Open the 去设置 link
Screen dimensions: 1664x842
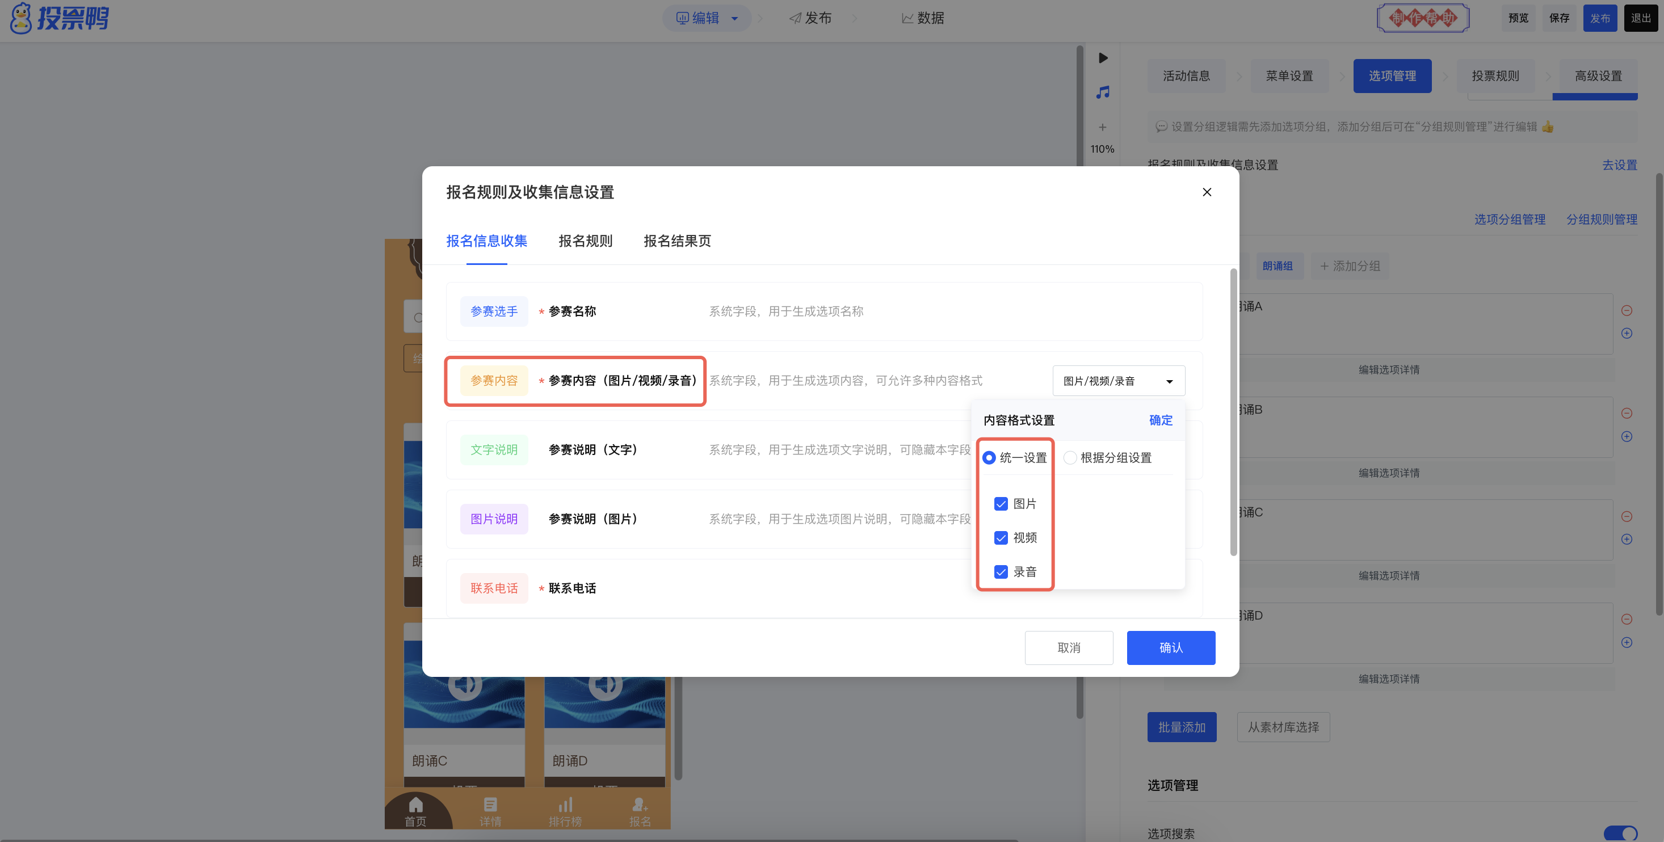(x=1619, y=165)
